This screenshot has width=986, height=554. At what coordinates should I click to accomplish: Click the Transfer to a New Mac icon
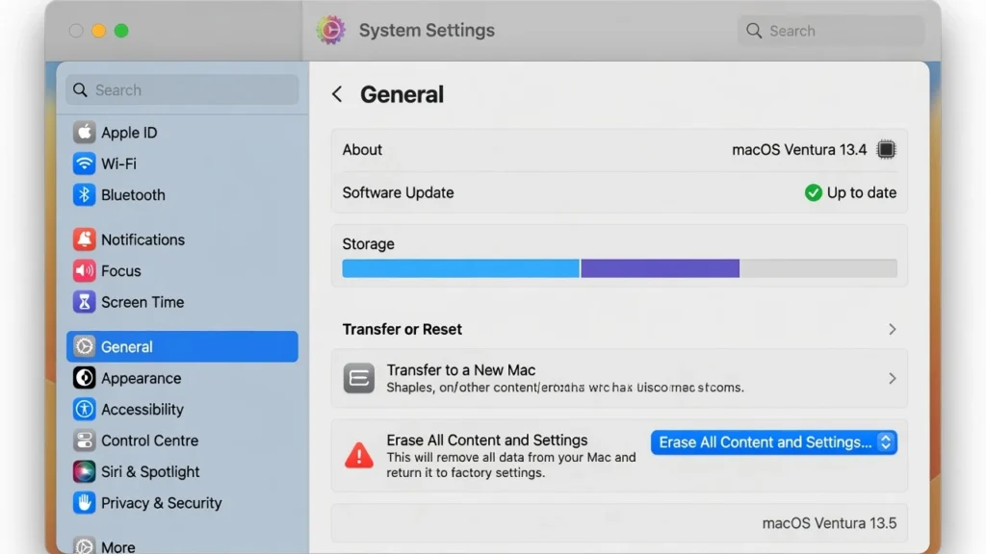pyautogui.click(x=359, y=378)
